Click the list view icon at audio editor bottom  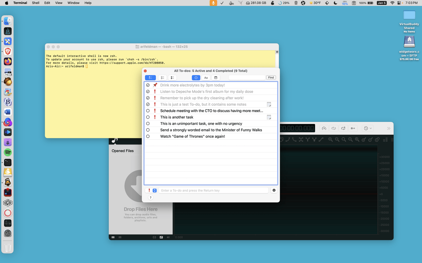pos(120,237)
